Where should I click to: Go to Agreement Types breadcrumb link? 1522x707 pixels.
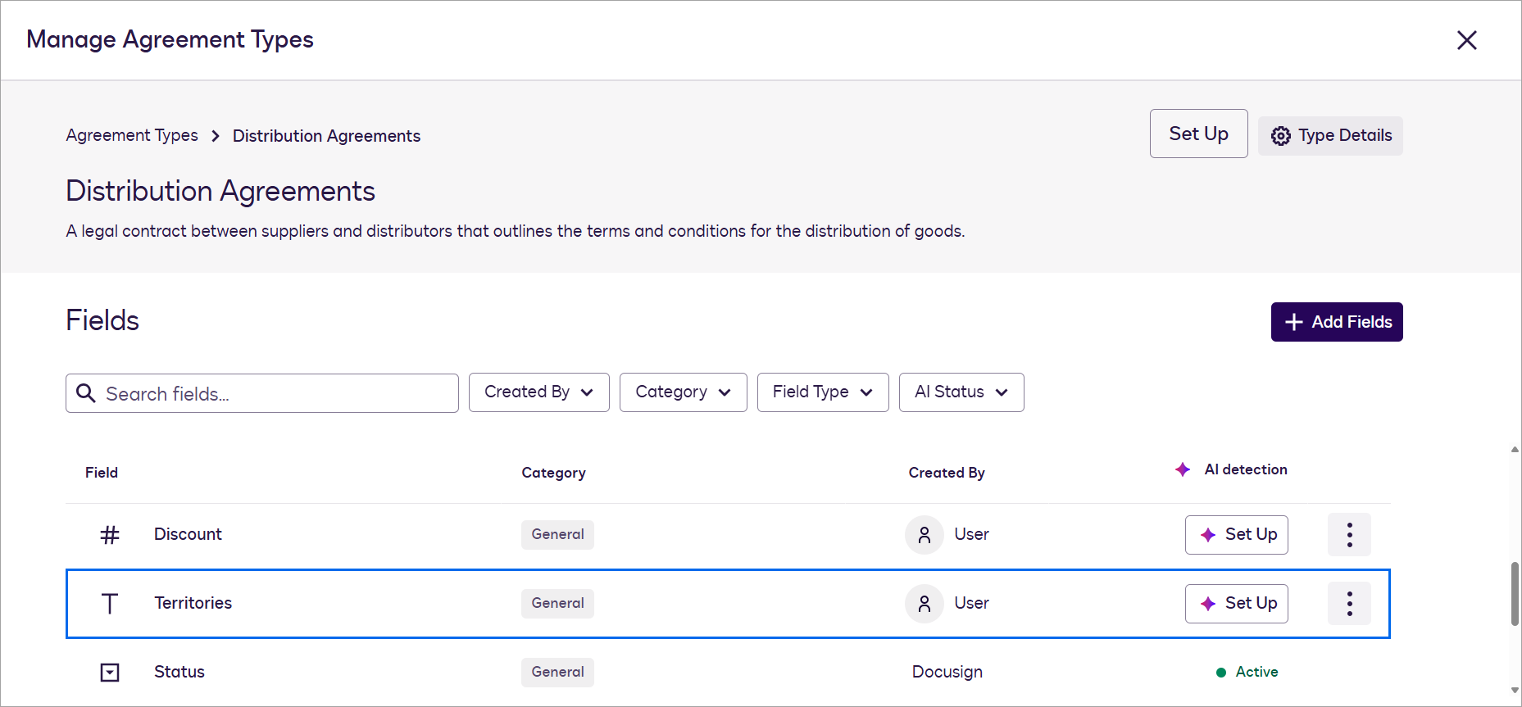pos(132,135)
